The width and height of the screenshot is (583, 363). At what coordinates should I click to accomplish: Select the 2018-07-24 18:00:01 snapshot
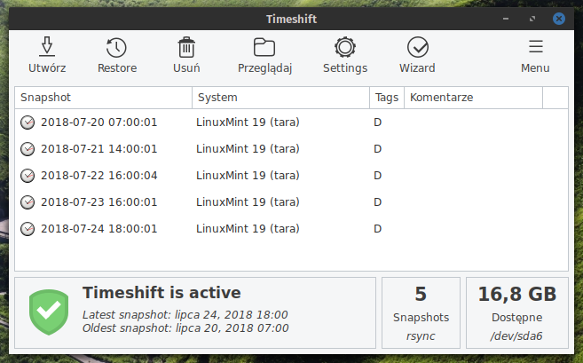pos(291,229)
